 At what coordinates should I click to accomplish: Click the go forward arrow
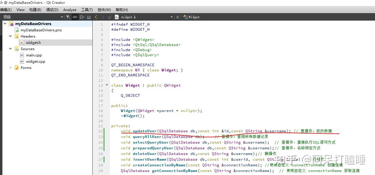103,17
